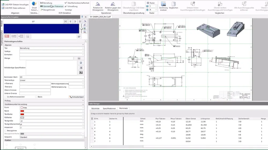Viewport: 268px width, 150px height.
Task: Click Rotation gegen den Uhrzeigersinn
Action: point(113,6)
